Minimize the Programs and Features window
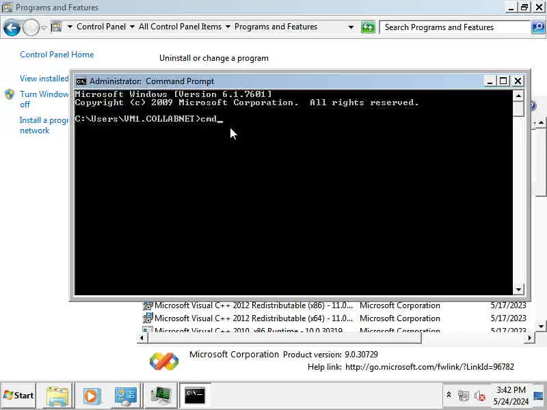The height and width of the screenshot is (410, 547). (x=511, y=8)
